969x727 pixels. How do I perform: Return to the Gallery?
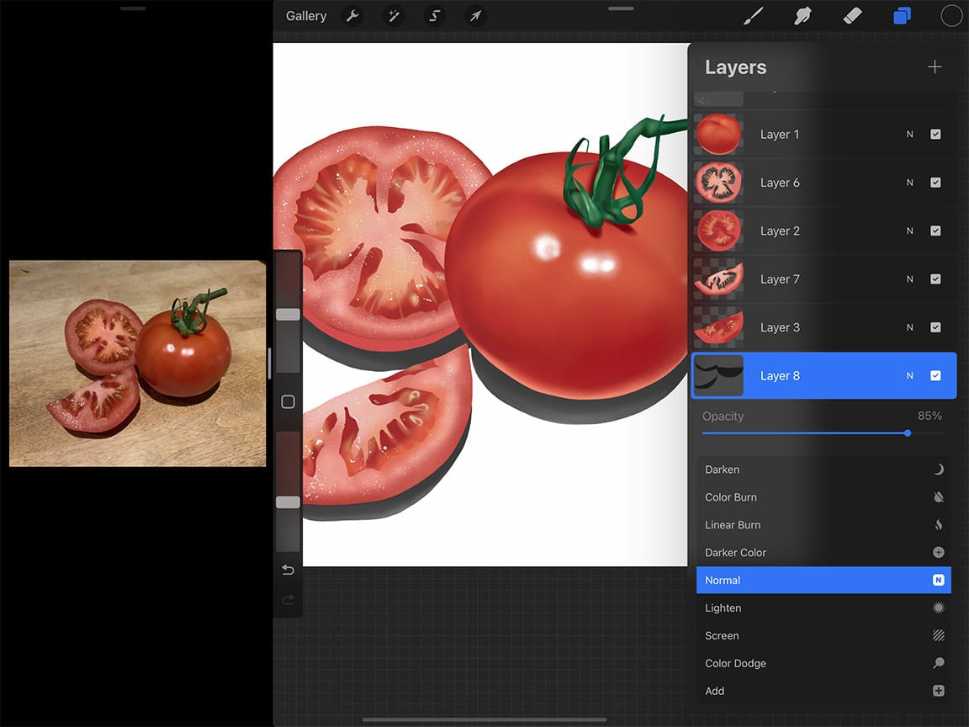point(305,15)
